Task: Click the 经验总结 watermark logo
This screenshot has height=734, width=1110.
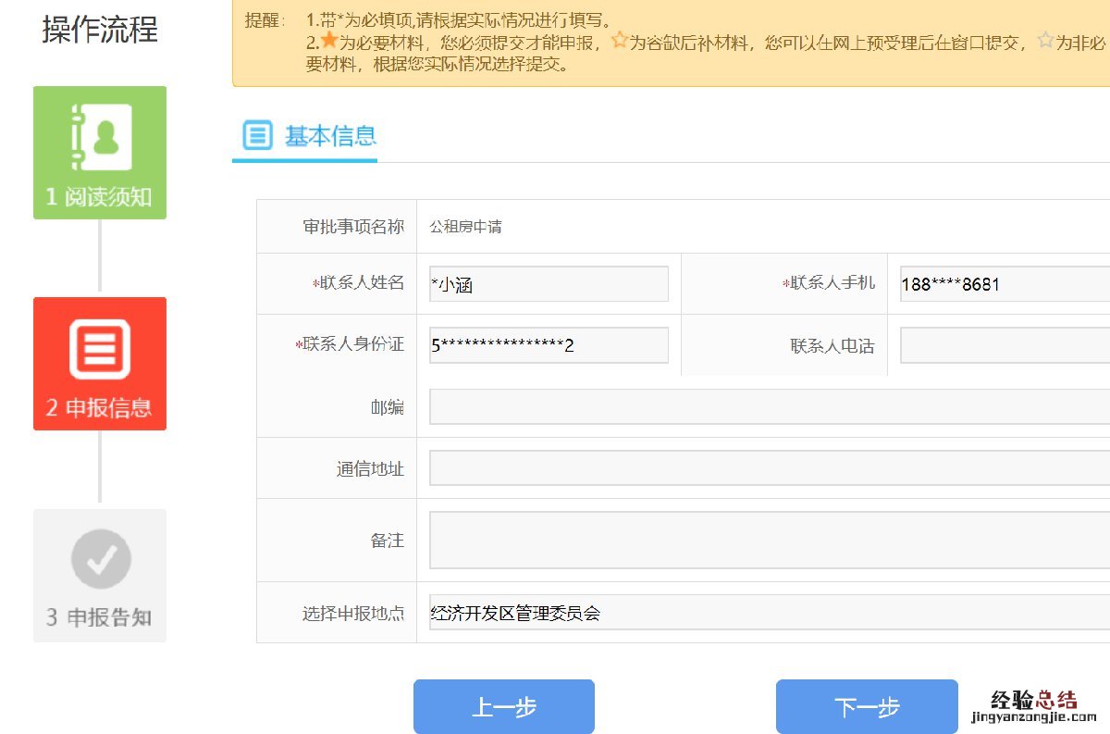Action: click(x=1033, y=705)
